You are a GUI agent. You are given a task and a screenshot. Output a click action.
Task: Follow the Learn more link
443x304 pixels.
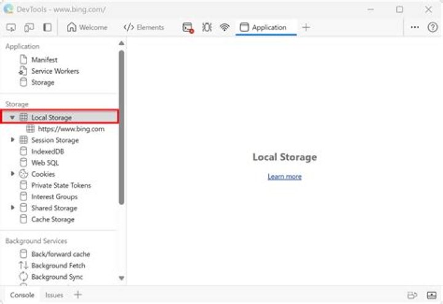click(x=284, y=177)
